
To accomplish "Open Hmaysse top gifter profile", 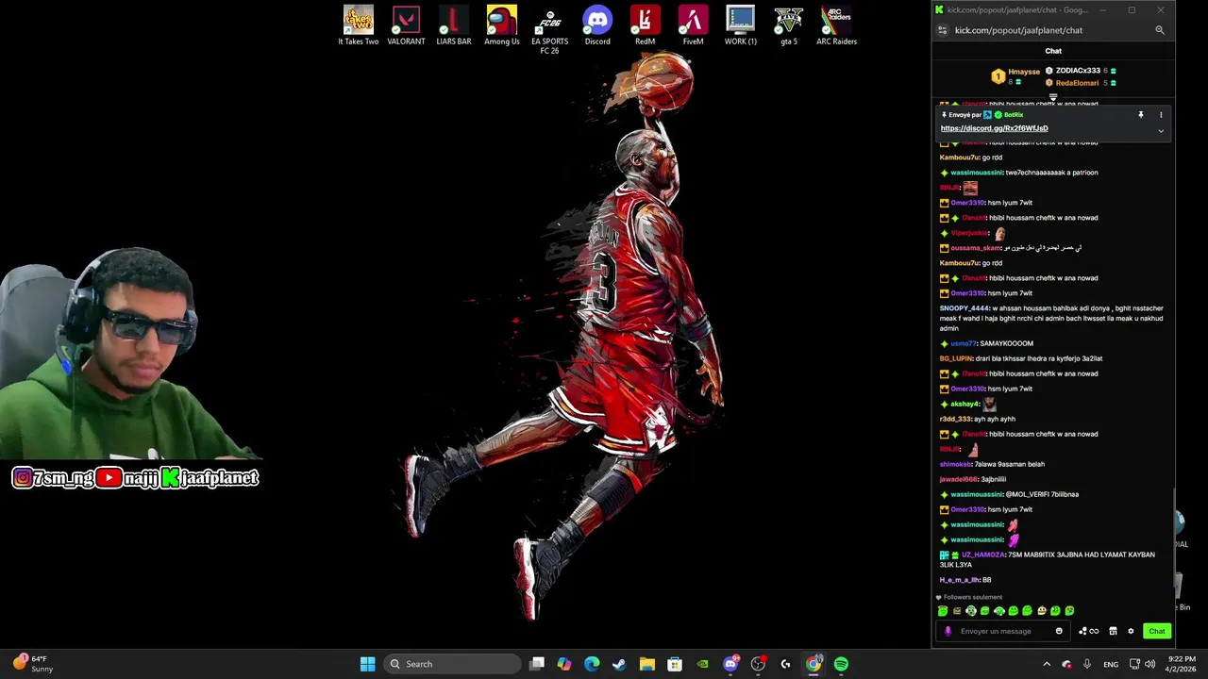I will point(1024,72).
